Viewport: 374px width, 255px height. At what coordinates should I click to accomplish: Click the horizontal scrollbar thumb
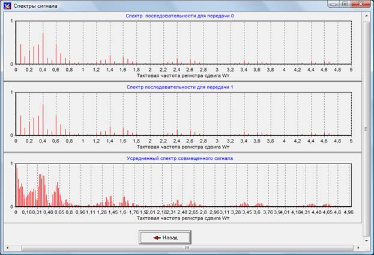[186, 247]
